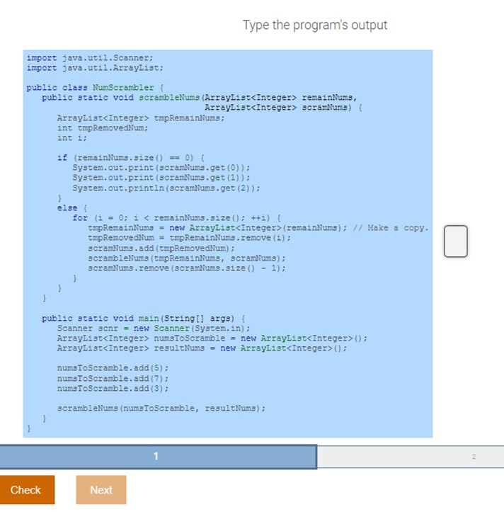The image size is (504, 514).
Task: Click 'import java.util.ArrayList;' line
Action: click(95, 68)
